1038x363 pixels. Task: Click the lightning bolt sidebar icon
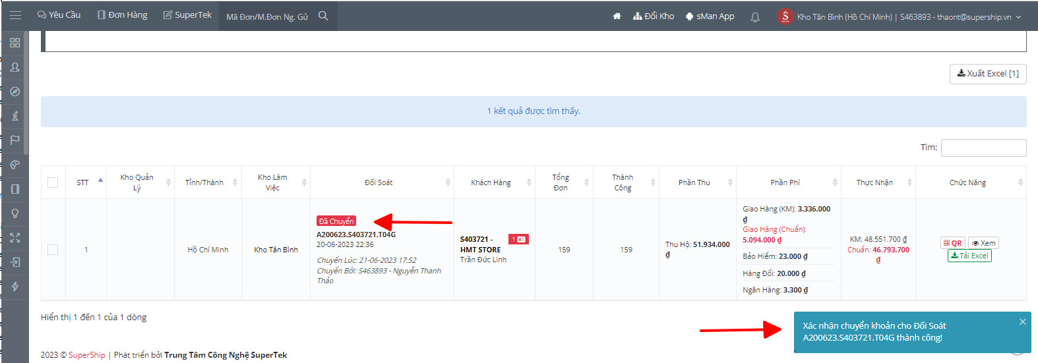click(x=15, y=287)
